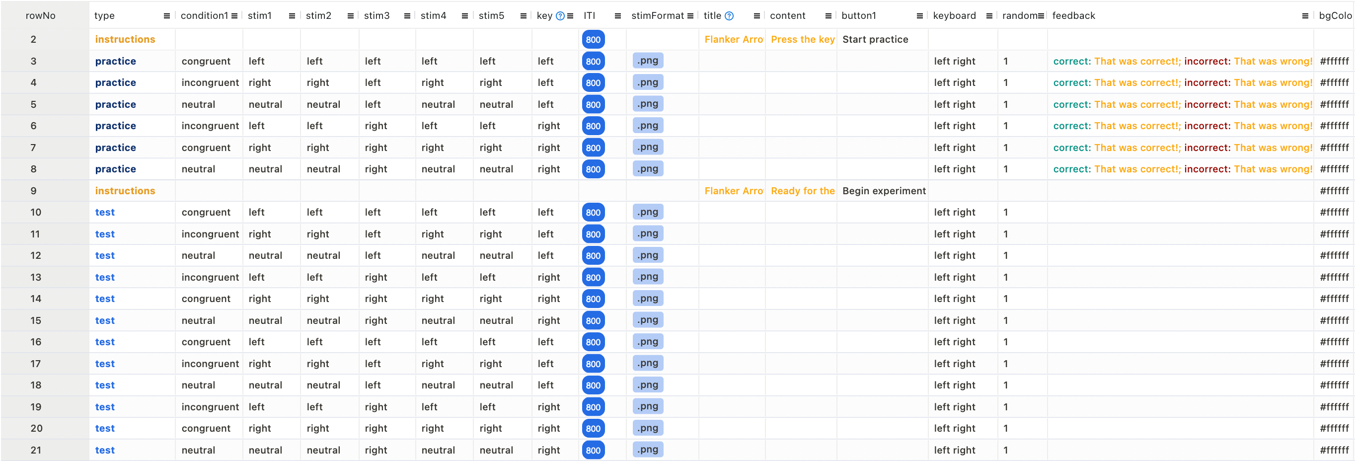
Task: Click the #ffffff bgColor cell in row 13
Action: coord(1335,277)
